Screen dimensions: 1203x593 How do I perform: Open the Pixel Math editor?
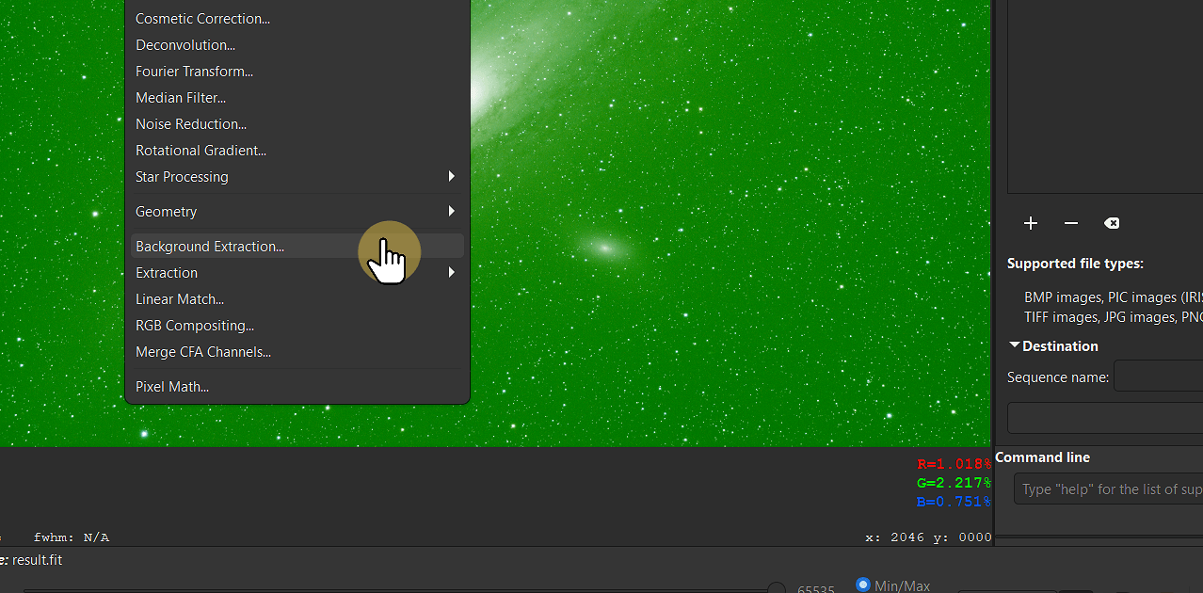pyautogui.click(x=172, y=386)
